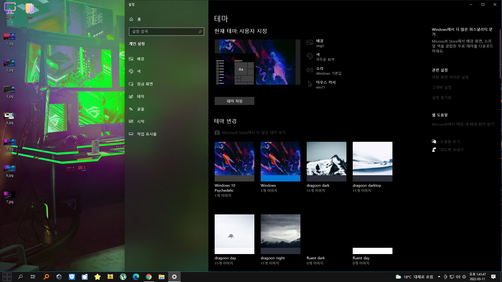
Task: Apply the dragoon night theme
Action: pyautogui.click(x=281, y=240)
